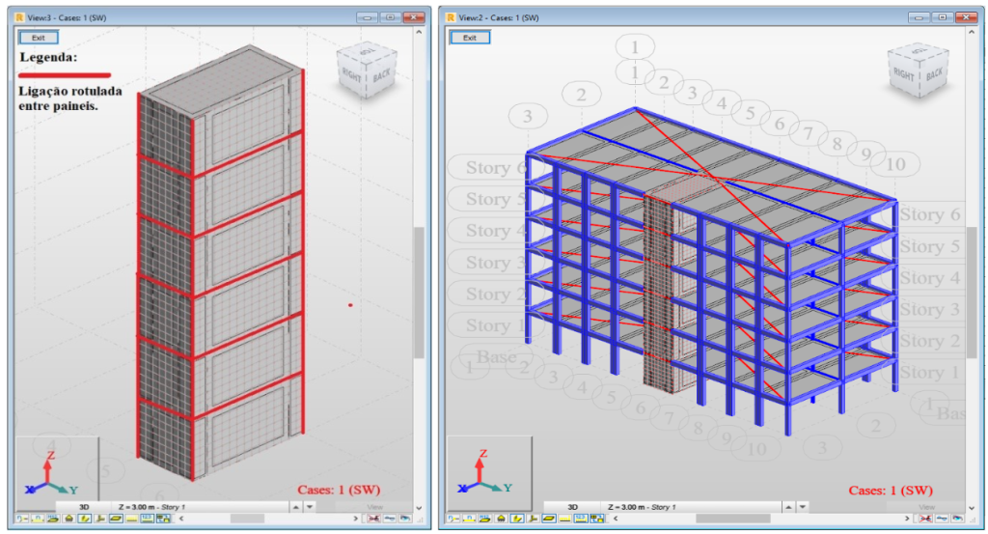The height and width of the screenshot is (534, 988).
Task: Click blue bar icon at View:2 bottom right
Action: tap(942, 519)
